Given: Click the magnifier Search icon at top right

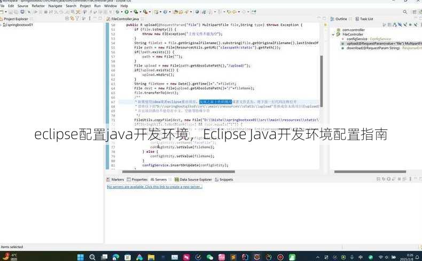Looking at the screenshot, I should pyautogui.click(x=405, y=12).
